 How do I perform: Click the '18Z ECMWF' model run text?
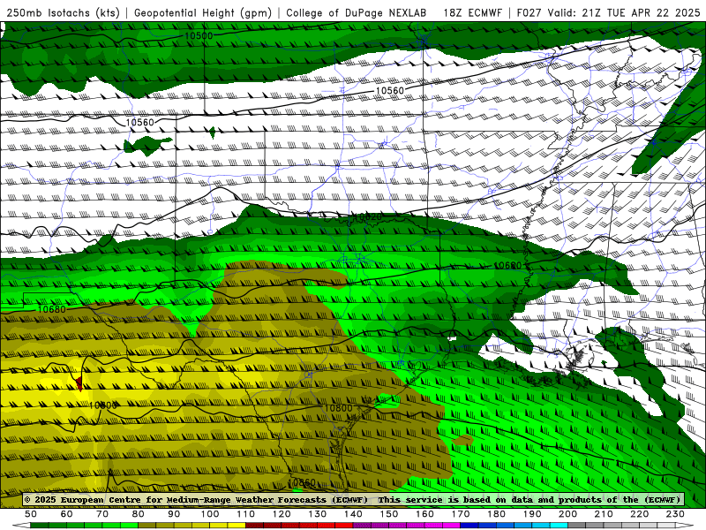pos(472,12)
